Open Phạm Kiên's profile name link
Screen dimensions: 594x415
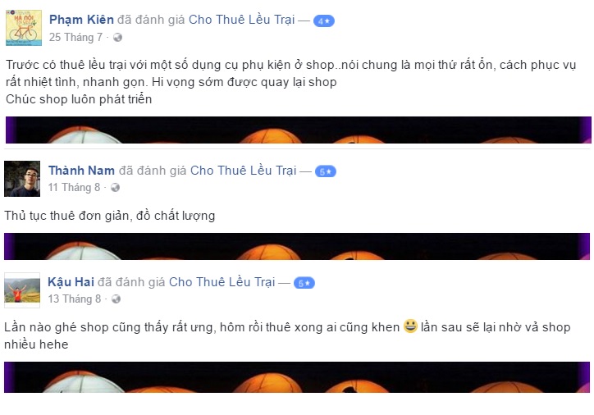(81, 20)
